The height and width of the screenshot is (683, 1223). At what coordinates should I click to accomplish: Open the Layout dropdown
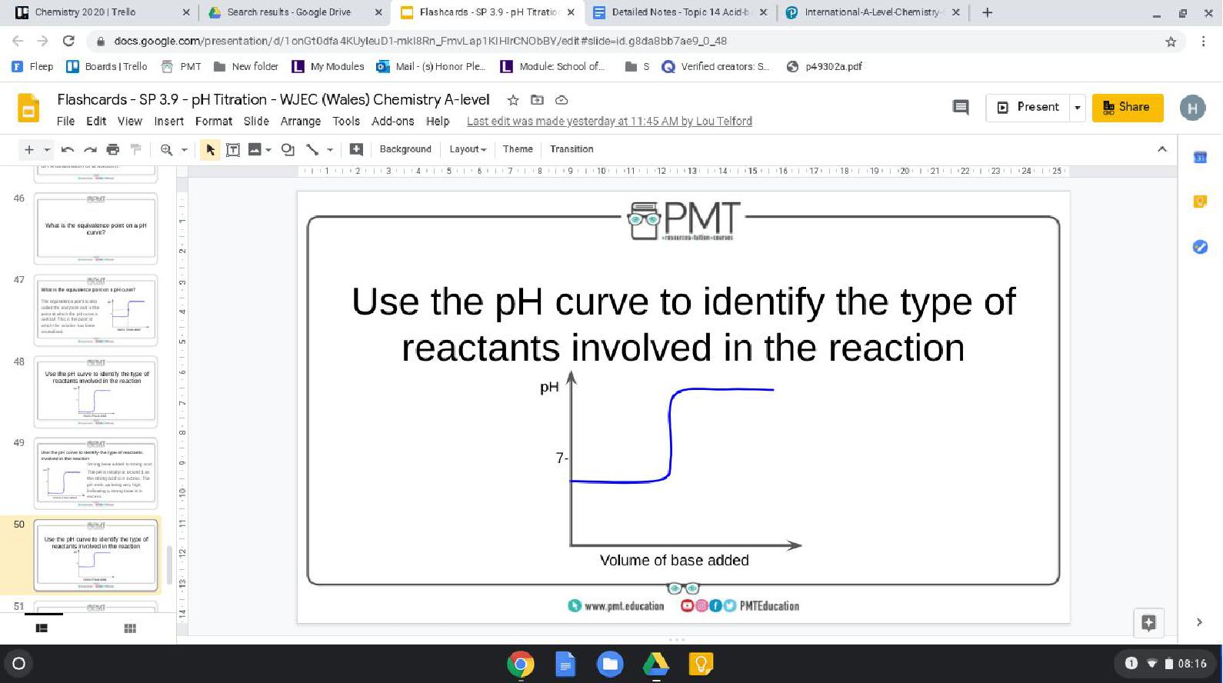[x=467, y=149]
